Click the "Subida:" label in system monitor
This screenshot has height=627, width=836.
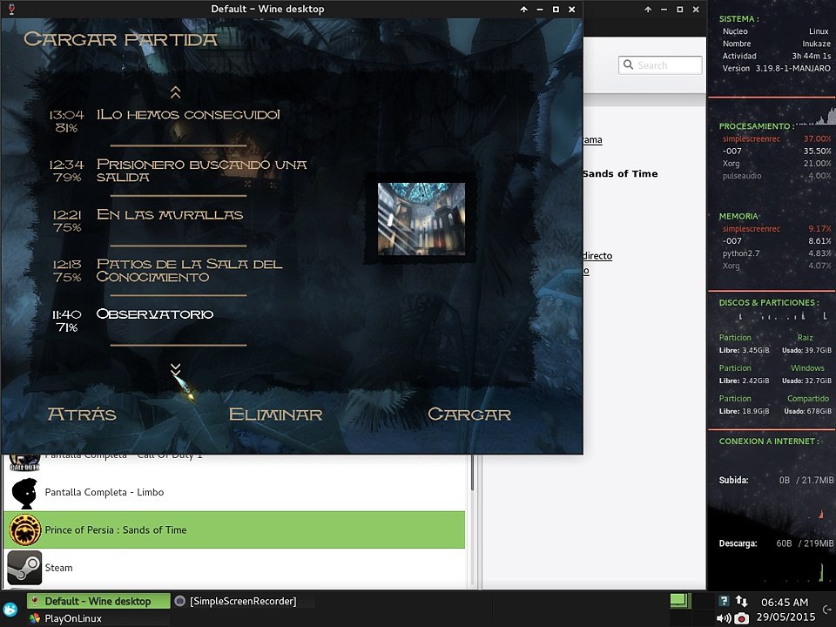pyautogui.click(x=733, y=480)
